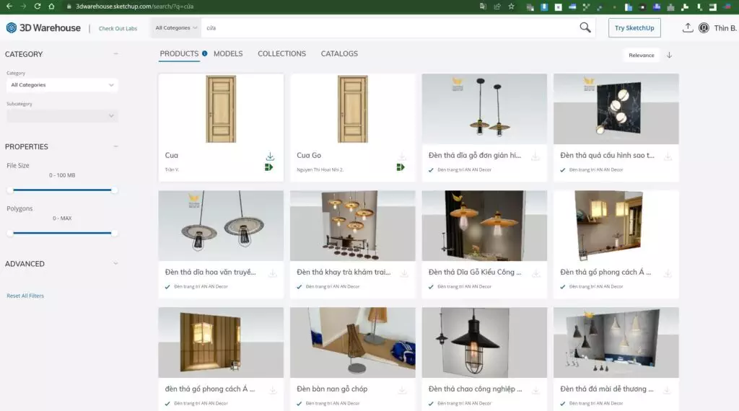Click browser back arrow
Screen dimensions: 739x411
pyautogui.click(x=9, y=6)
